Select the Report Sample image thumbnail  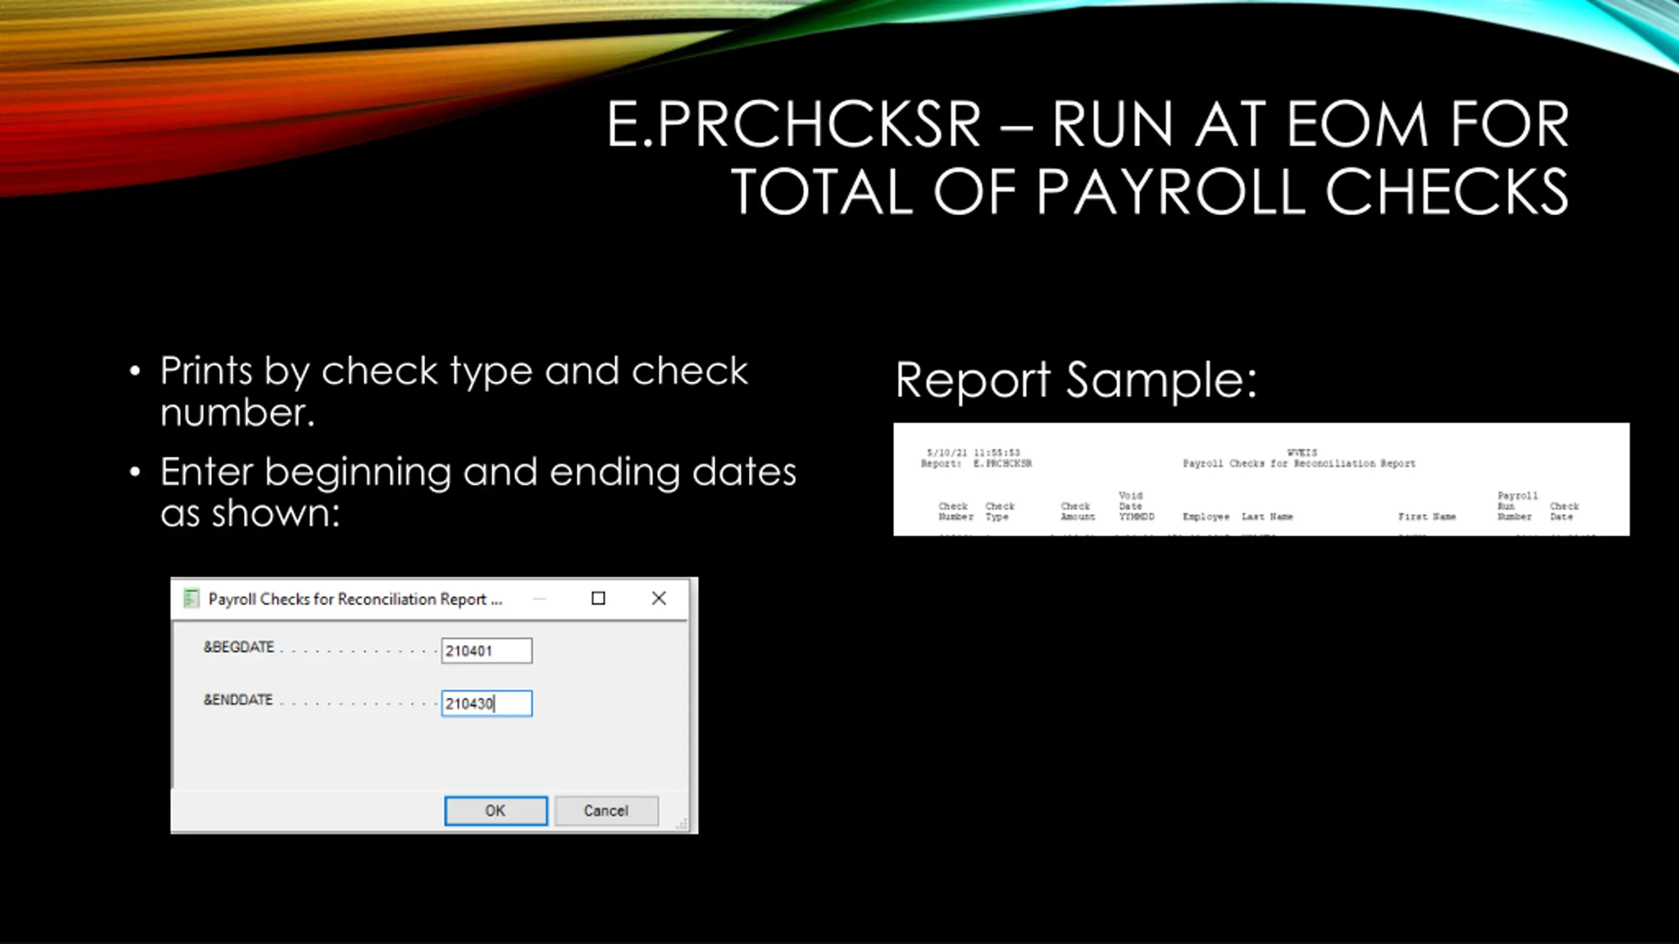tap(1261, 479)
